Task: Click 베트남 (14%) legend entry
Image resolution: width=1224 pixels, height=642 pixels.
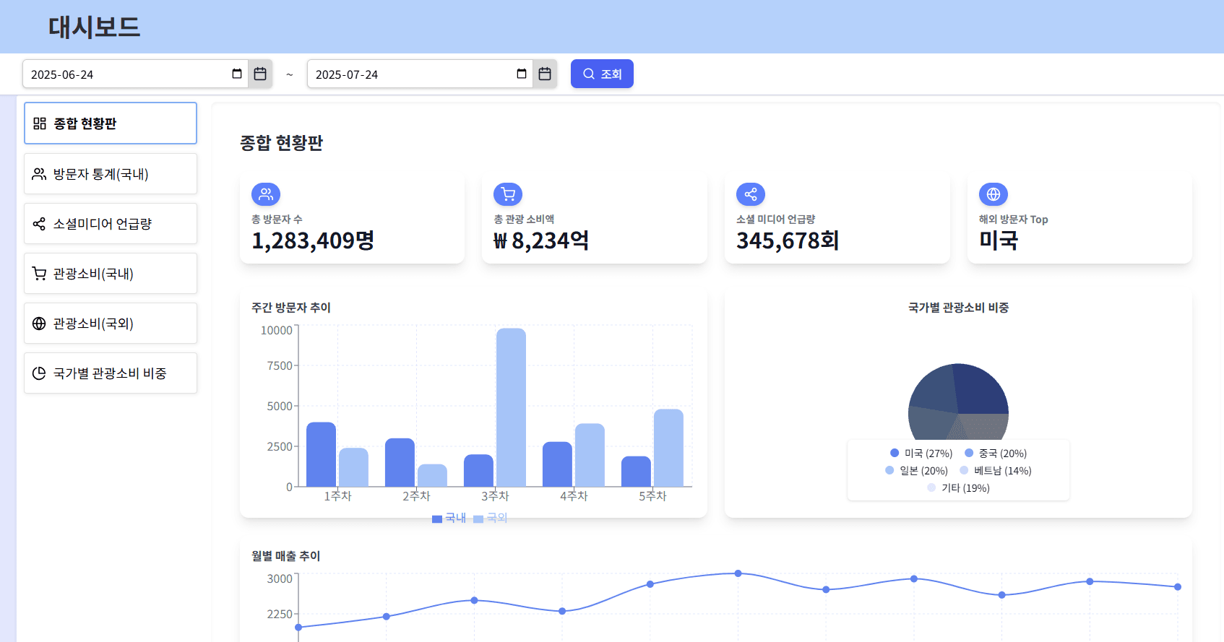Action: click(x=996, y=471)
